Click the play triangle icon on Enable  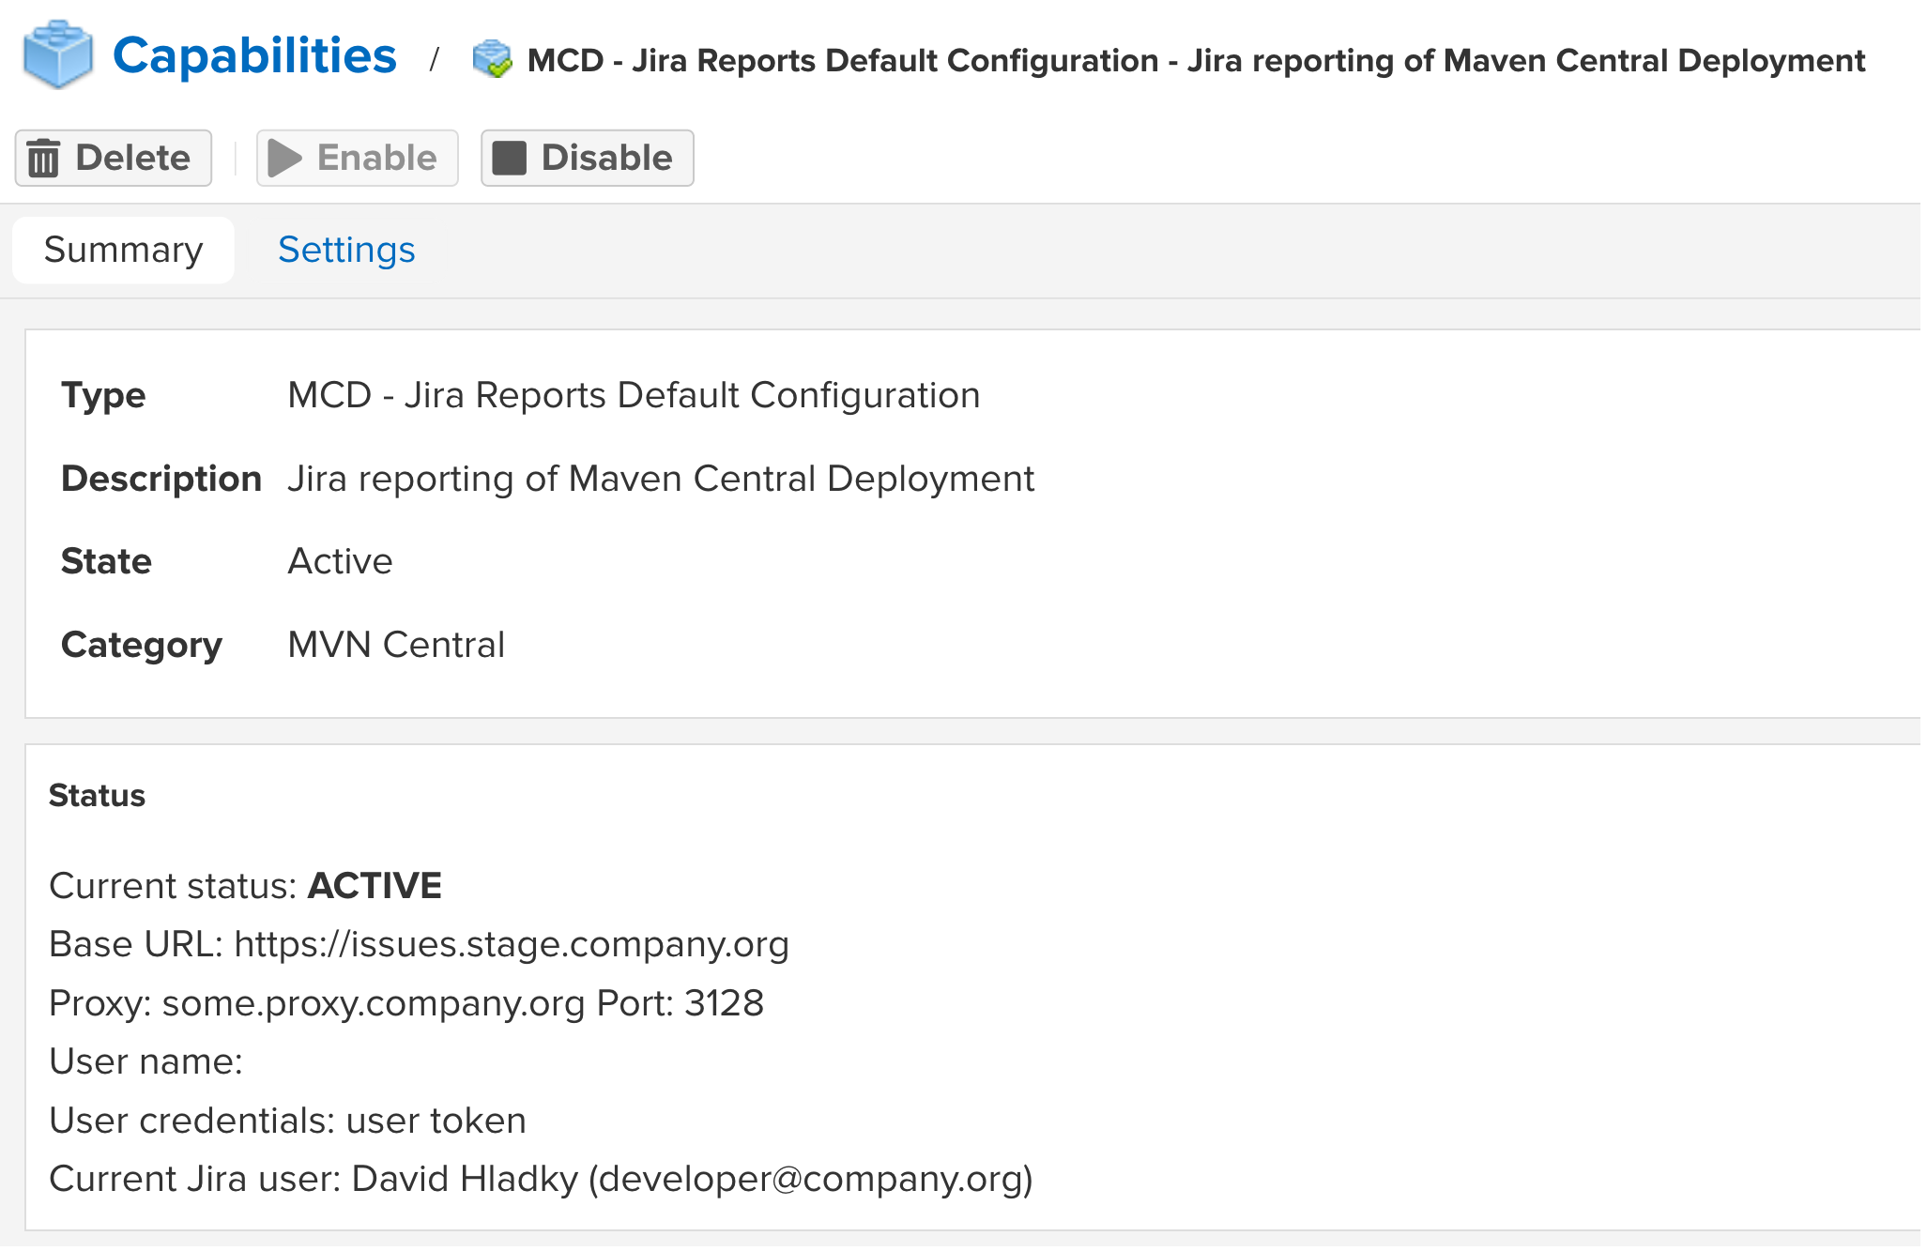pos(284,158)
